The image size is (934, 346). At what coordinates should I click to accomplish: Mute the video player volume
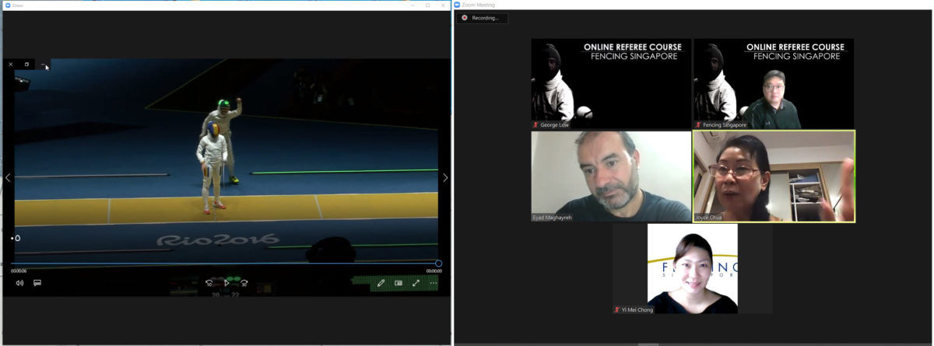19,283
